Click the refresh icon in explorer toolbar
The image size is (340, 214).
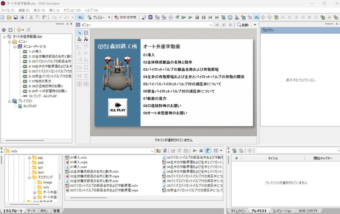(x=165, y=151)
